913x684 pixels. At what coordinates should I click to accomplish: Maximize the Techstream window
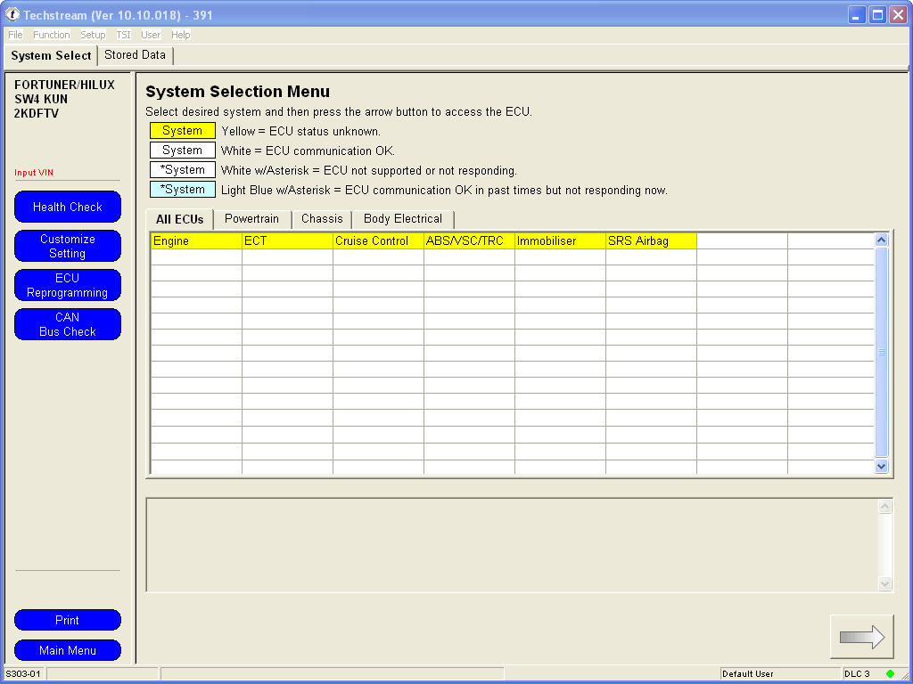[x=877, y=14]
